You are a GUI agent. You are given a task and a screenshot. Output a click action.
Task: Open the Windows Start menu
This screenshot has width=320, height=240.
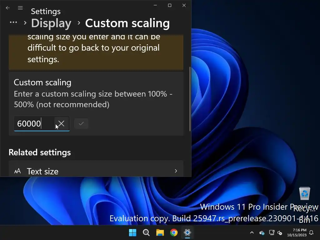(132, 232)
